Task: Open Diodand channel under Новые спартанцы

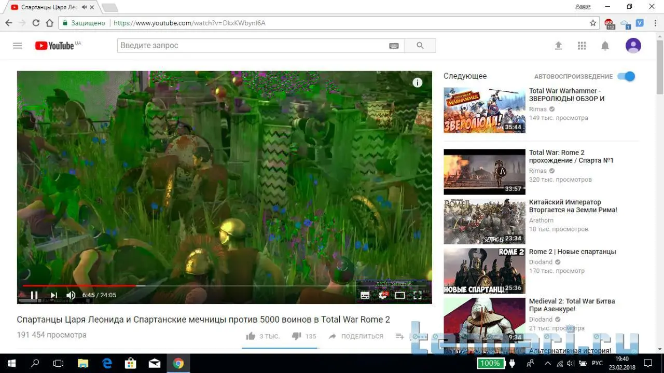Action: point(541,263)
